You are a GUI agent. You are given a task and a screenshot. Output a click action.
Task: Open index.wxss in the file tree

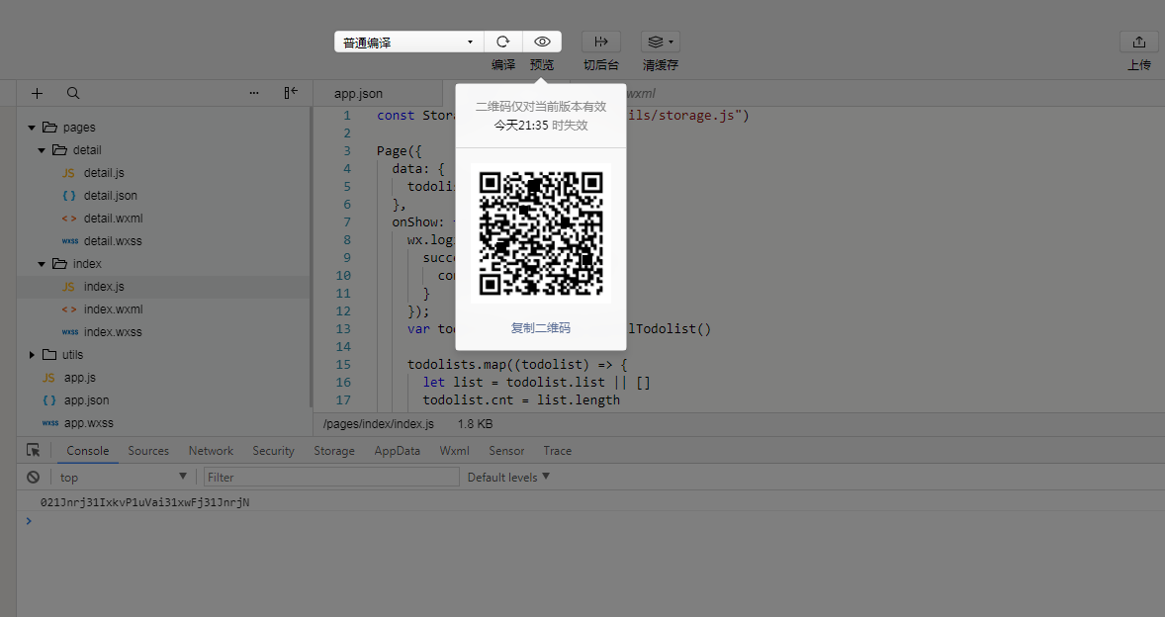[113, 332]
